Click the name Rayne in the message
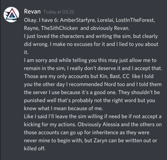The image size is (167, 160). click(31, 28)
